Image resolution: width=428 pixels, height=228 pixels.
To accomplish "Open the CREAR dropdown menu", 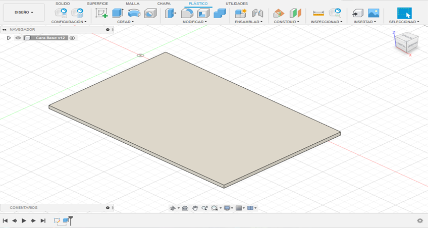I will pos(126,22).
